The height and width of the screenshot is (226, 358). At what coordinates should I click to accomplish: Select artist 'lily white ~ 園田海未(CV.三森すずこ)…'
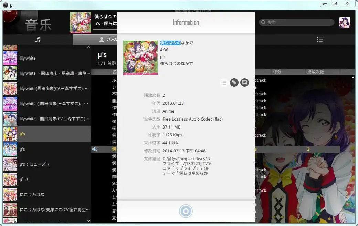click(x=47, y=119)
